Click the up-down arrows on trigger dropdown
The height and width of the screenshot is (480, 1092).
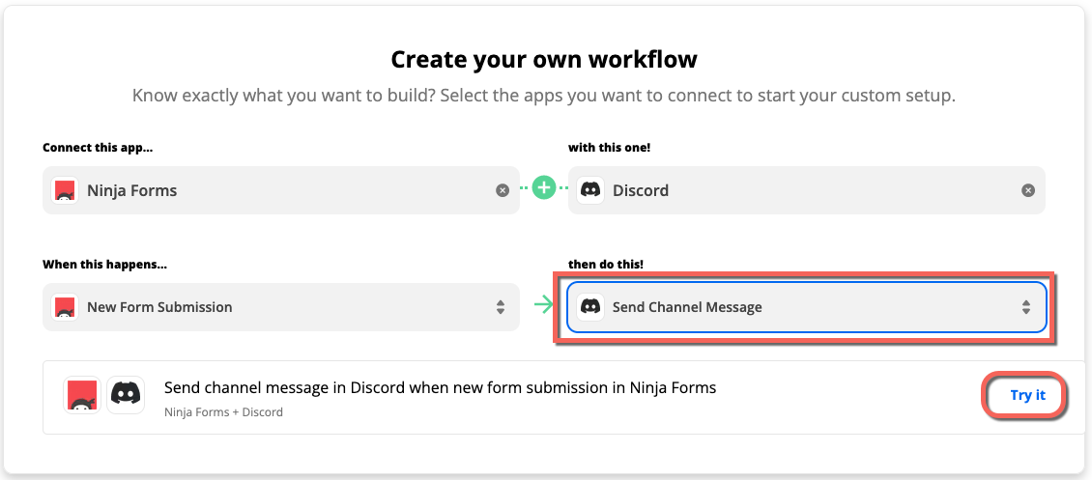(x=501, y=307)
